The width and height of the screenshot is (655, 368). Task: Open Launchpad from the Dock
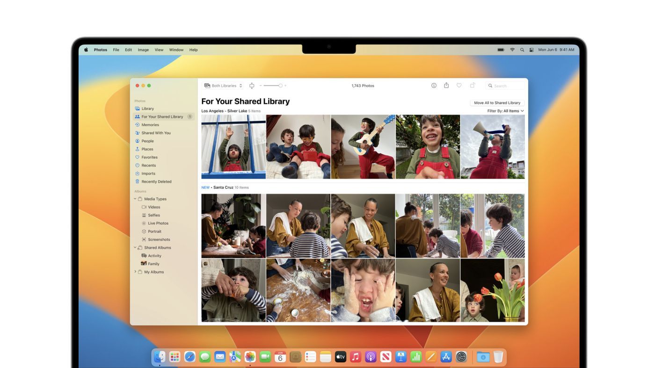175,357
